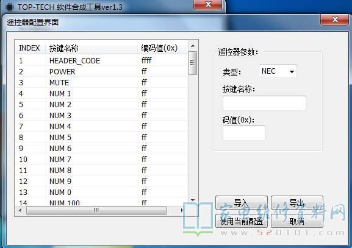Open the NEC type dropdown
This screenshot has width=352, height=248.
(278, 71)
